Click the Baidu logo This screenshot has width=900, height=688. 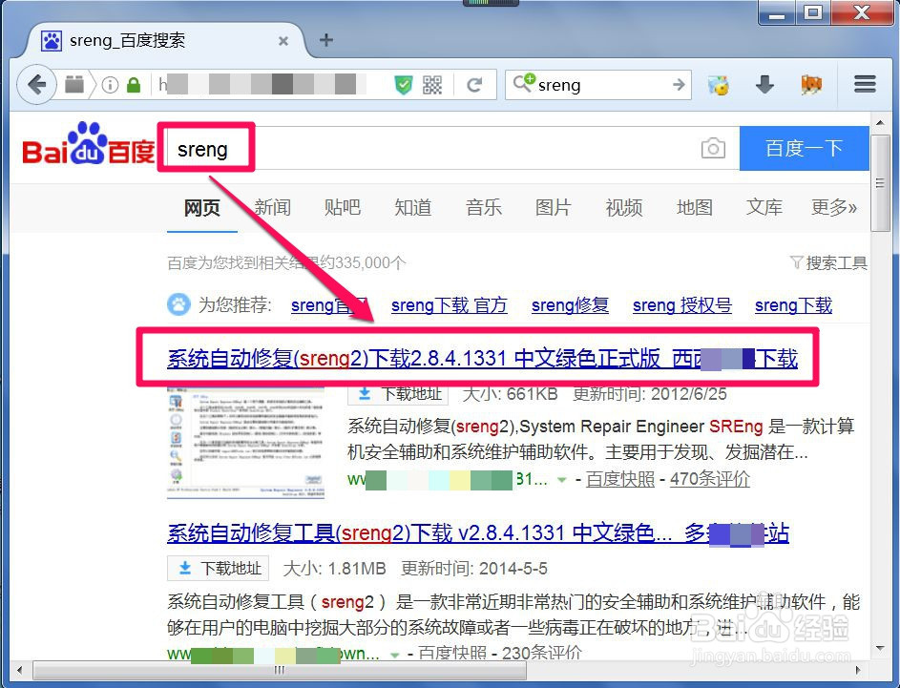point(89,144)
